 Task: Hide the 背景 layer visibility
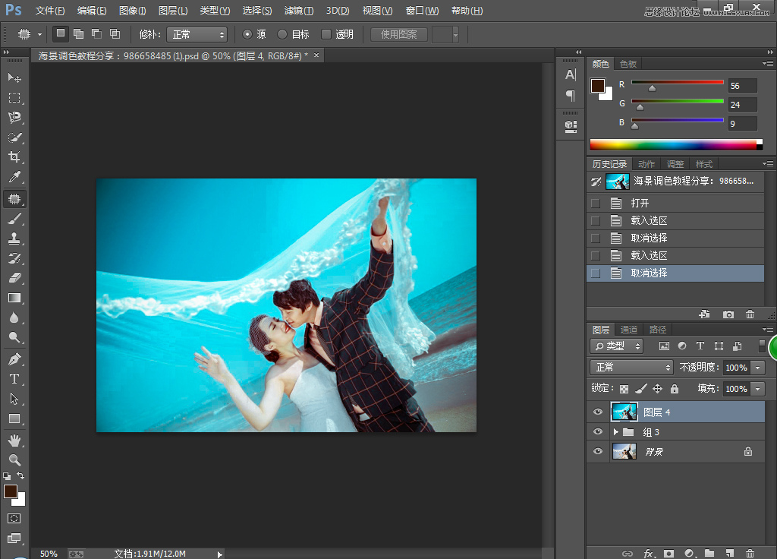[598, 451]
